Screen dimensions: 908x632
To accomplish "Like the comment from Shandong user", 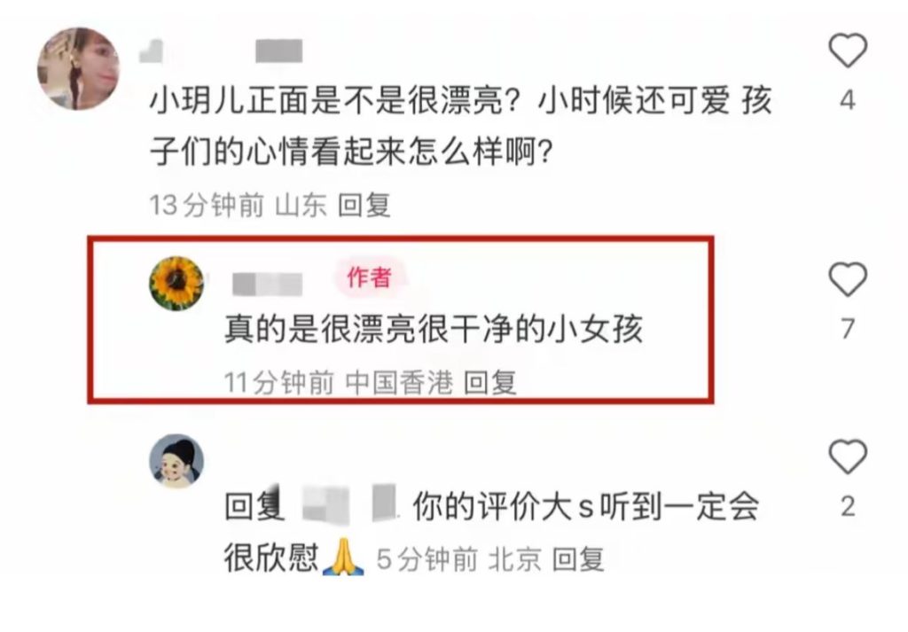I will pyautogui.click(x=848, y=51).
